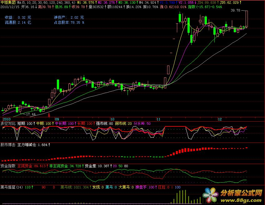Click the red S marker on time axis
Image resolution: width=265 pixels, height=205 pixels.
49,115
